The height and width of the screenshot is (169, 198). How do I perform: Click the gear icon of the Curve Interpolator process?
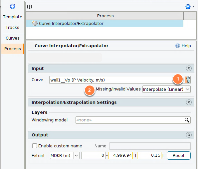pyautogui.click(x=35, y=23)
